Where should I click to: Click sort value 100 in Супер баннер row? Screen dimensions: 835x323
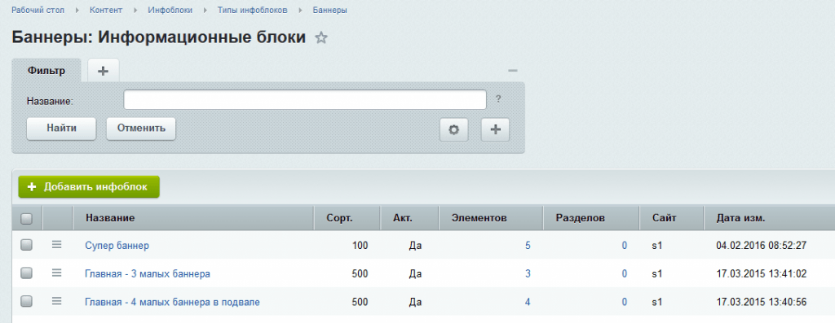tap(360, 246)
